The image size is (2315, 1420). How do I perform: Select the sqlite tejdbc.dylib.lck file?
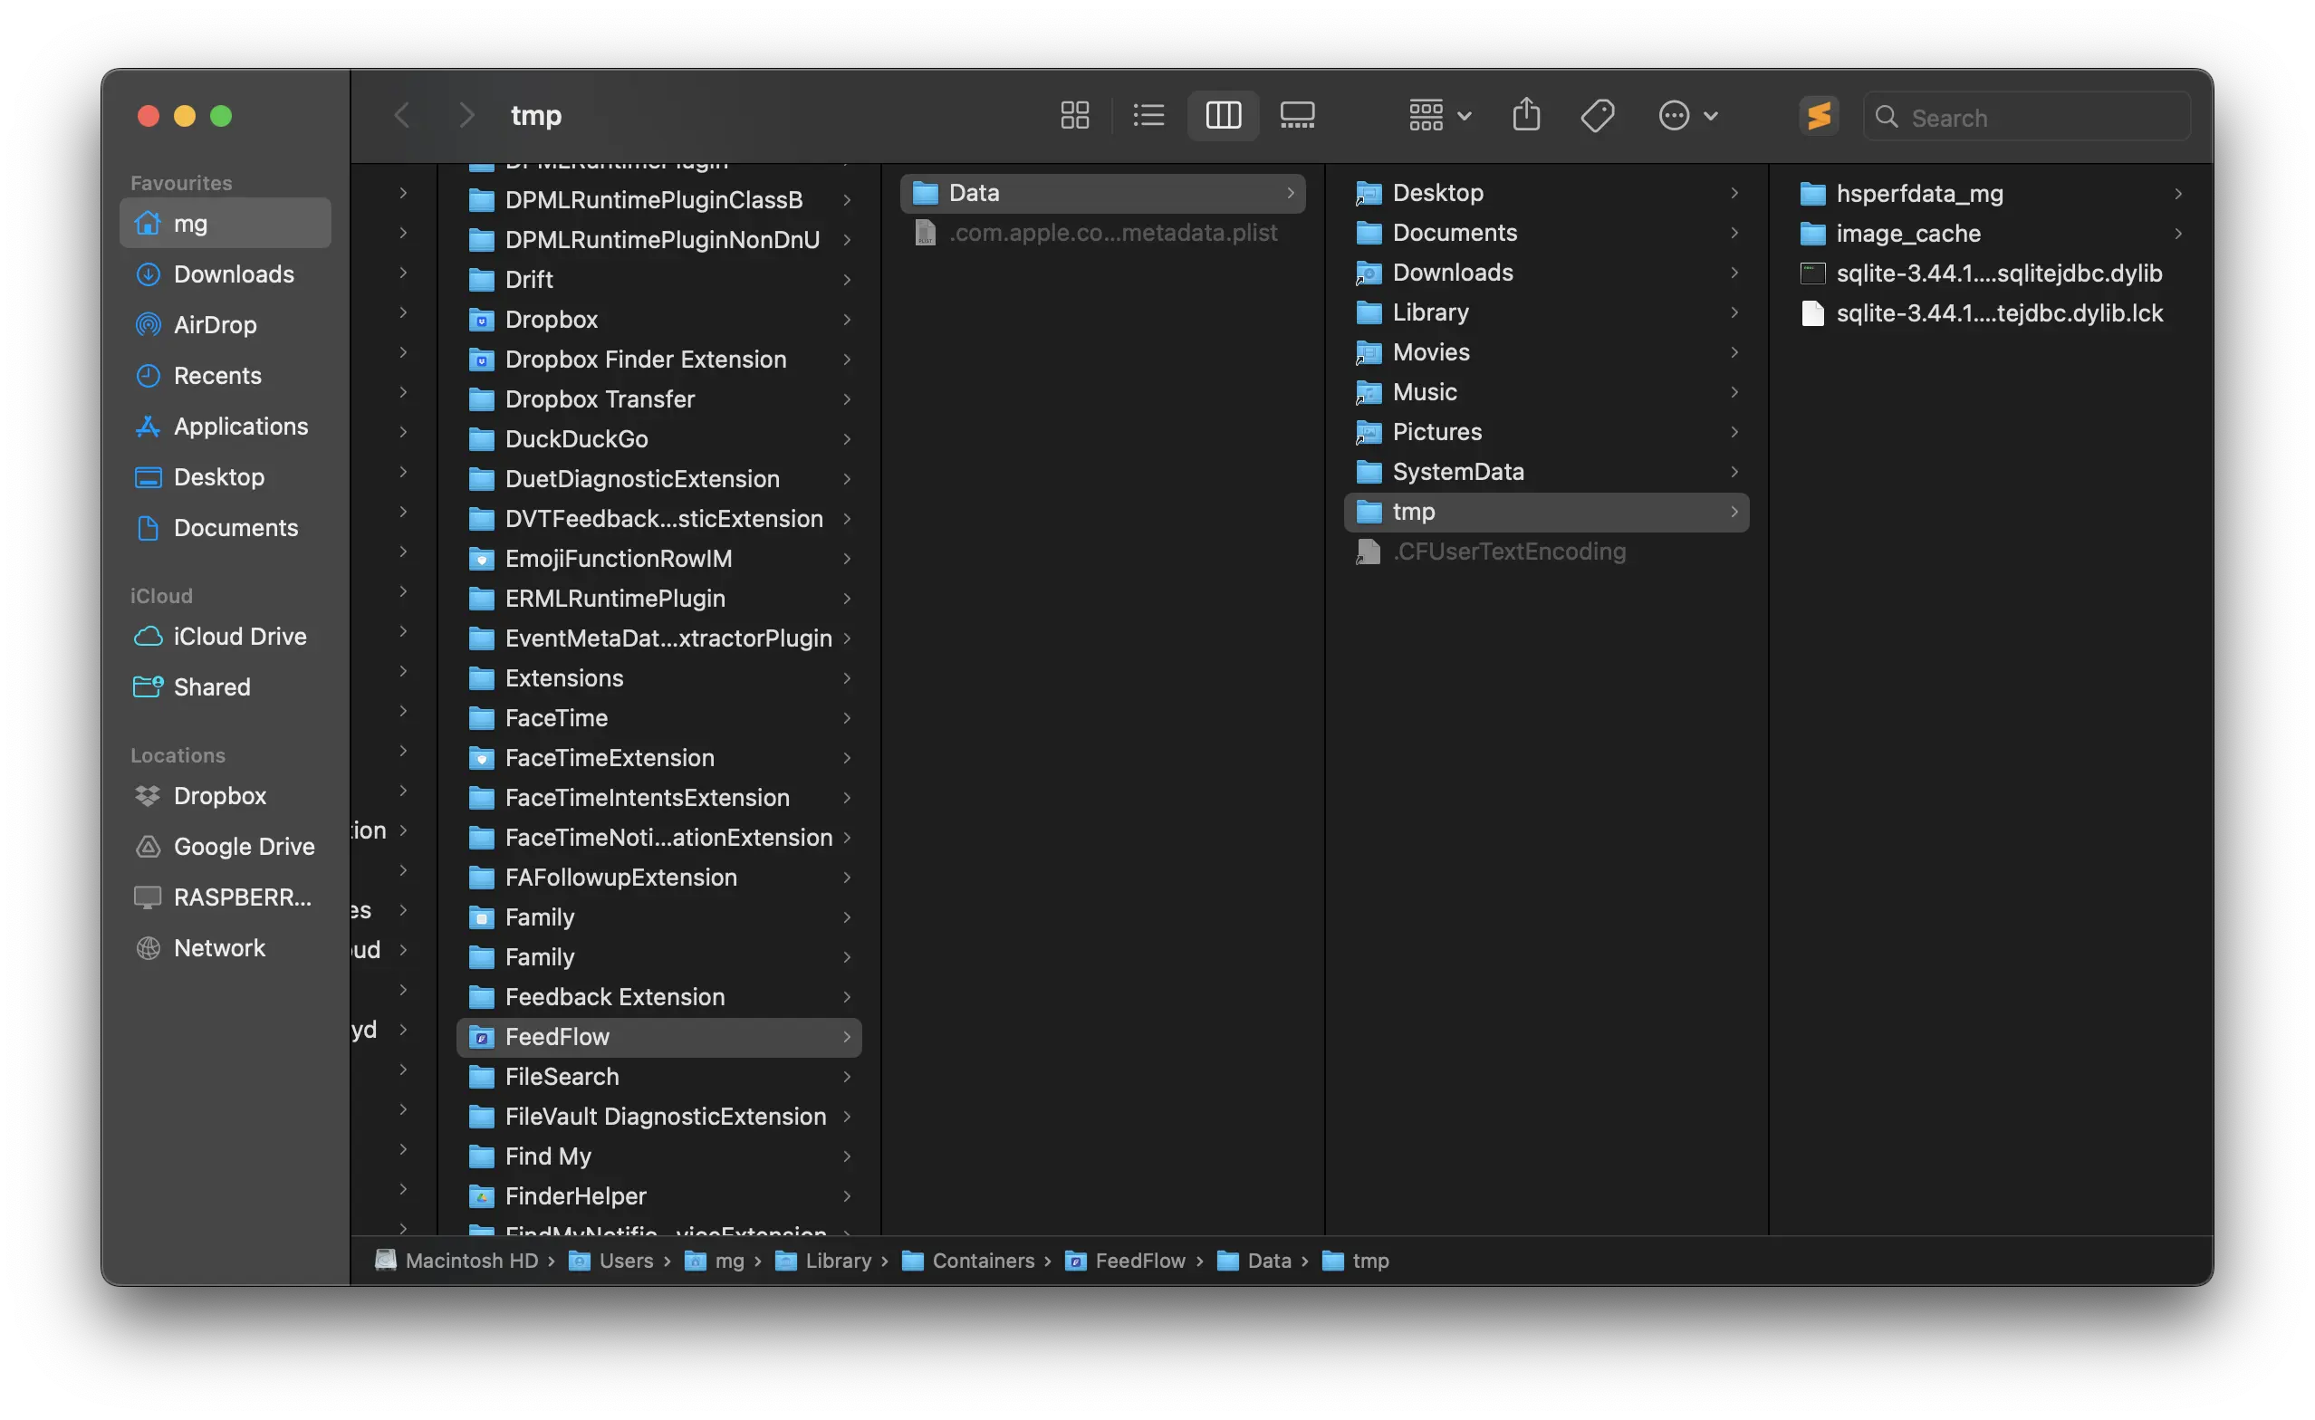pos(1990,313)
